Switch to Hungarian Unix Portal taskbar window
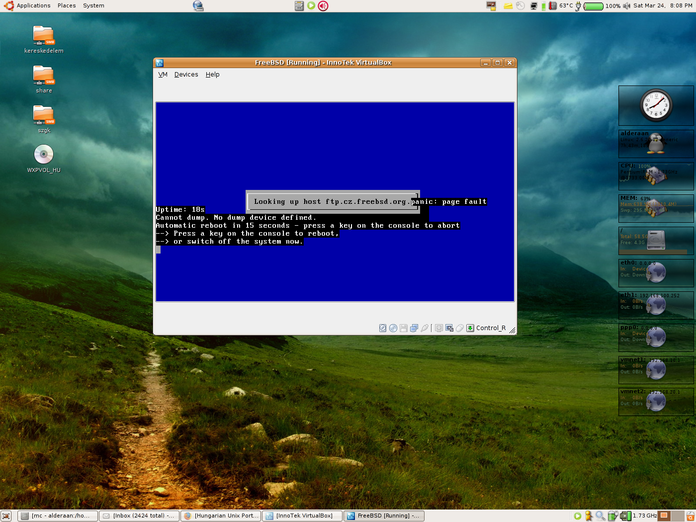 (221, 516)
